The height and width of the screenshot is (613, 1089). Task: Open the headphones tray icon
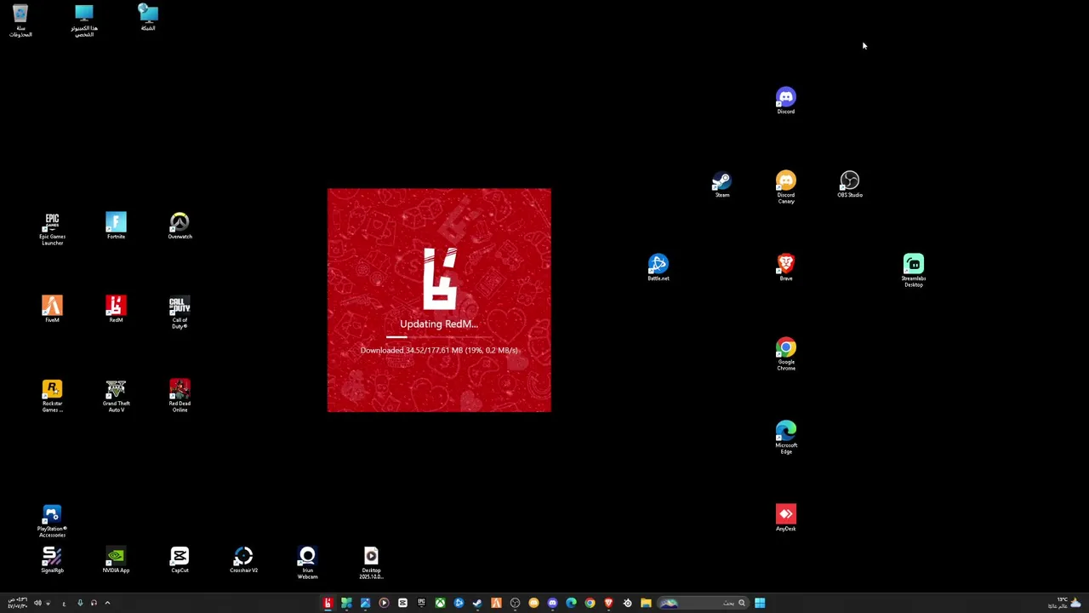point(94,603)
